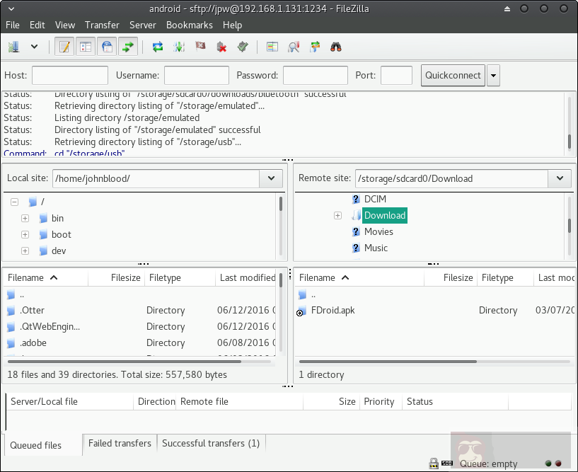Screen dimensions: 578x472
Task: Toggle the message log display
Action: click(x=65, y=47)
